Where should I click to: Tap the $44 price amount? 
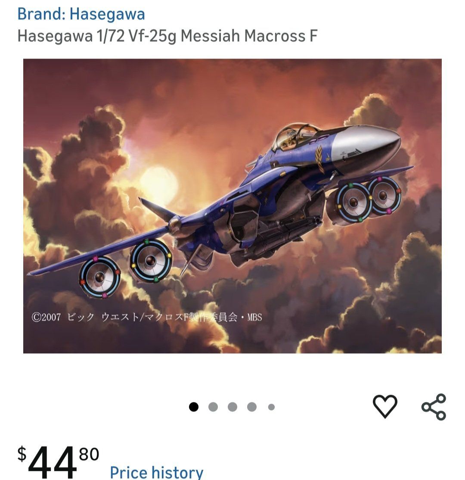click(52, 462)
